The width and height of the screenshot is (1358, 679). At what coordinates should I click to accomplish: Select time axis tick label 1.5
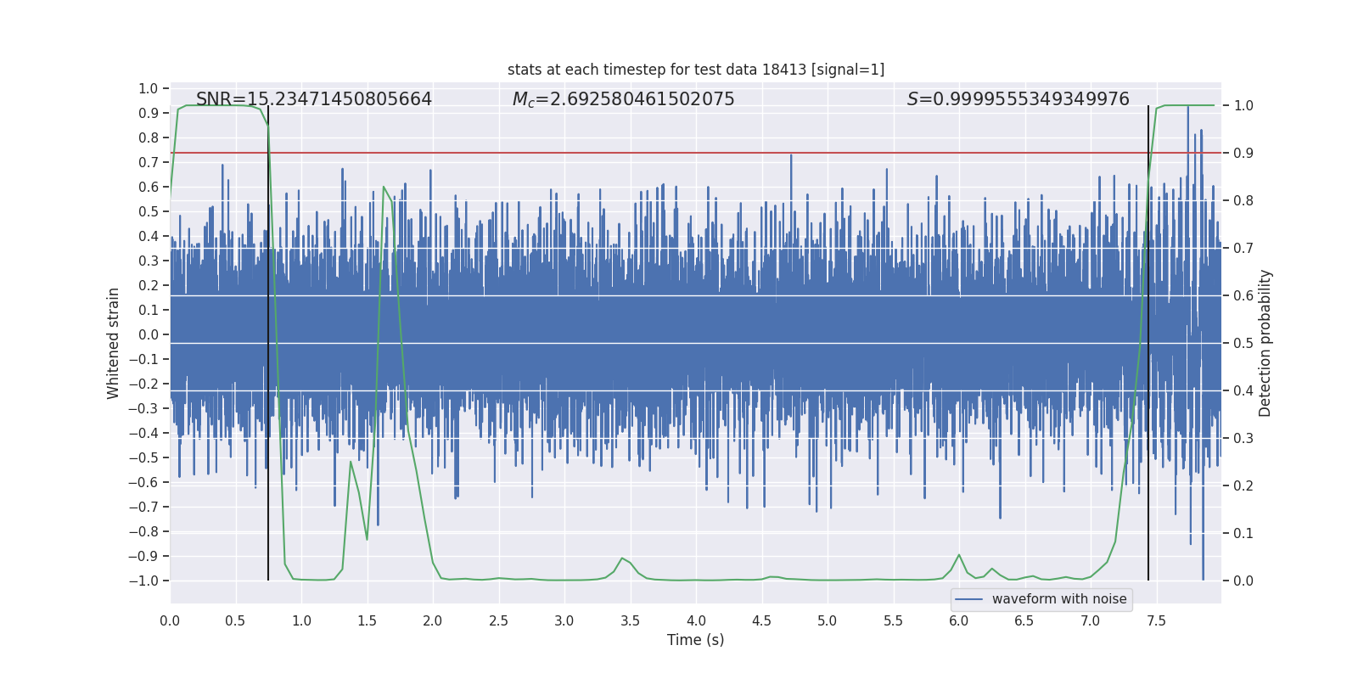click(368, 620)
